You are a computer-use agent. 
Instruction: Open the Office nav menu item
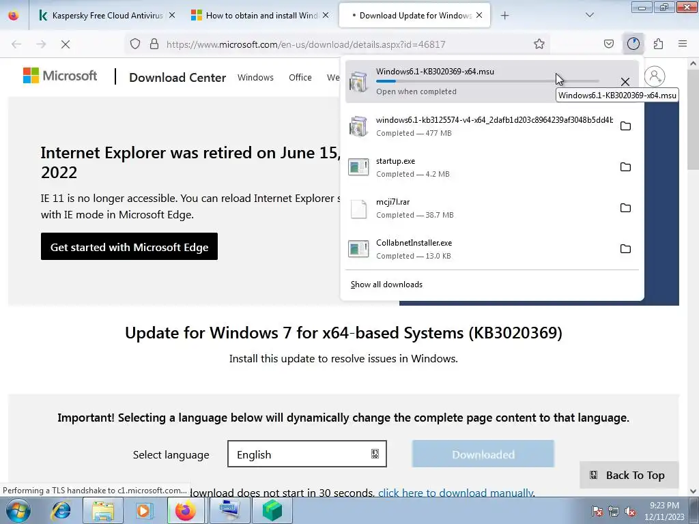tap(300, 78)
